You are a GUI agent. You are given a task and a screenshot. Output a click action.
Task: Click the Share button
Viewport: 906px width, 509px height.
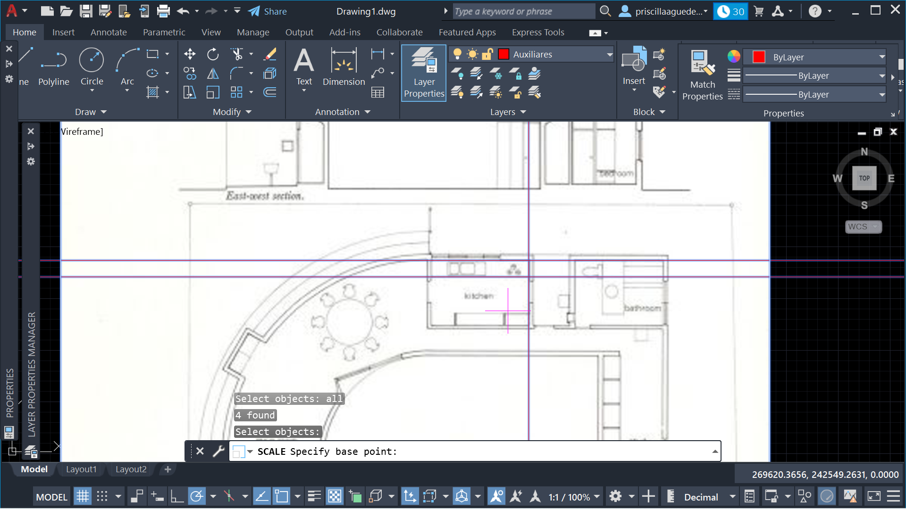[268, 11]
